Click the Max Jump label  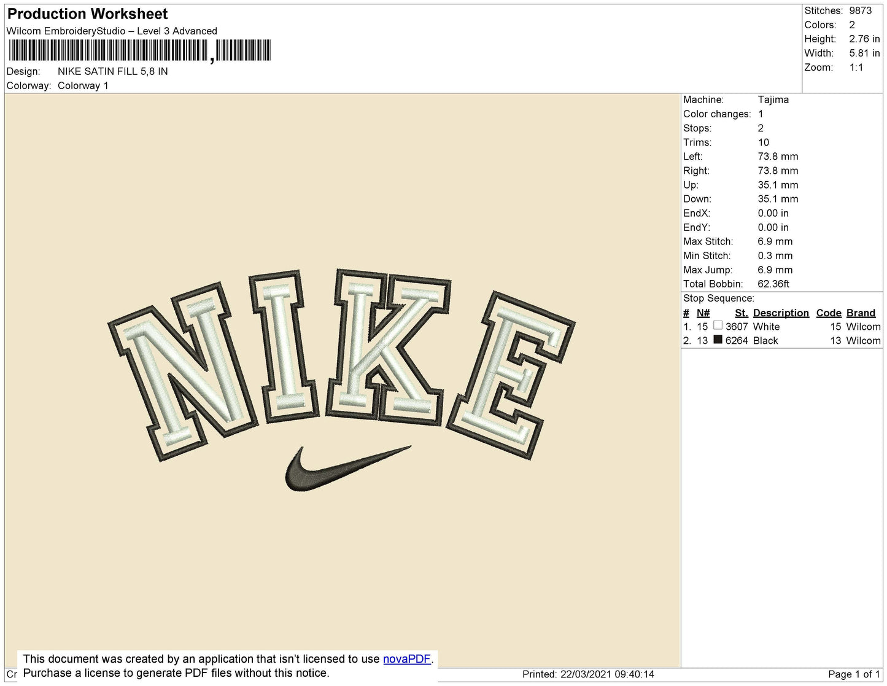(x=708, y=270)
